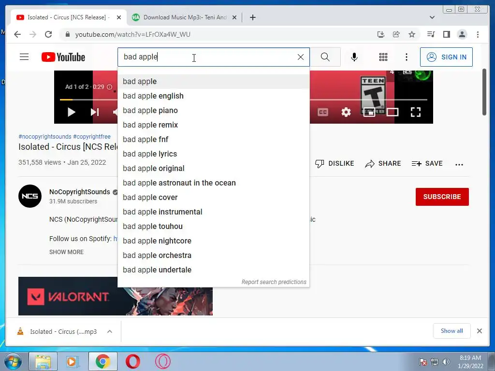Viewport: 495px width, 371px height.
Task: Select suggestion 'bad apple english'
Action: coord(213,96)
